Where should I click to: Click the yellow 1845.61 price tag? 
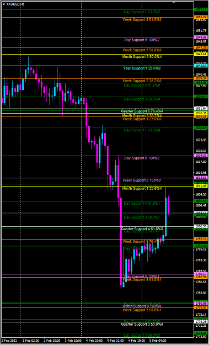tap(200, 54)
